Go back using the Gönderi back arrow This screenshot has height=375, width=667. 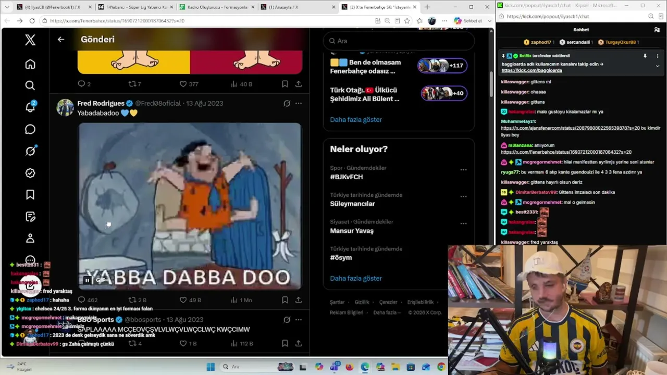click(x=61, y=39)
